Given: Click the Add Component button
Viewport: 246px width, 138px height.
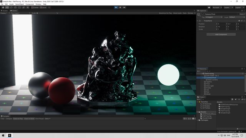Looking at the screenshot, I should (x=221, y=34).
